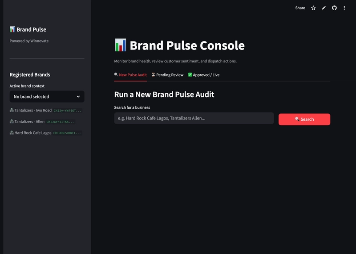The image size is (356, 254).
Task: Click the Brand Pulse Console chart icon
Action: pos(120,45)
